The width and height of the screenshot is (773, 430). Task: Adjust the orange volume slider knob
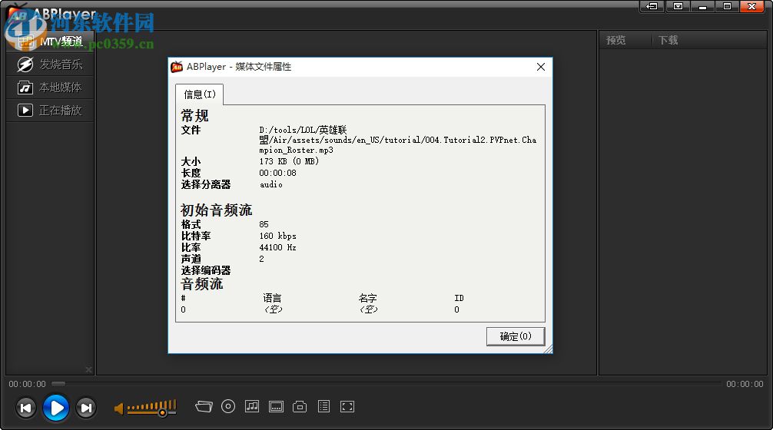[x=162, y=413]
